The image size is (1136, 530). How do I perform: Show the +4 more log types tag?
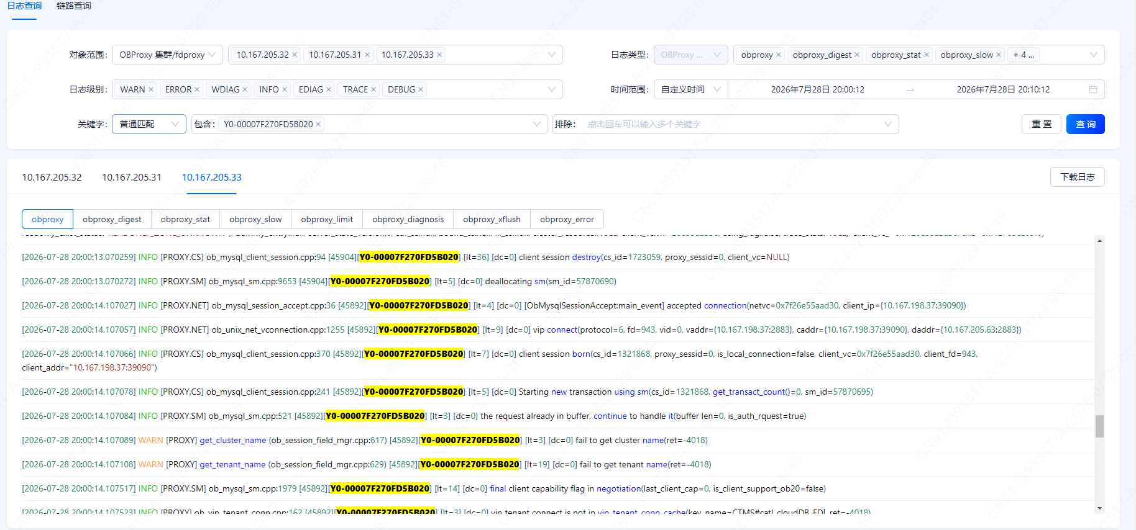[x=1024, y=55]
